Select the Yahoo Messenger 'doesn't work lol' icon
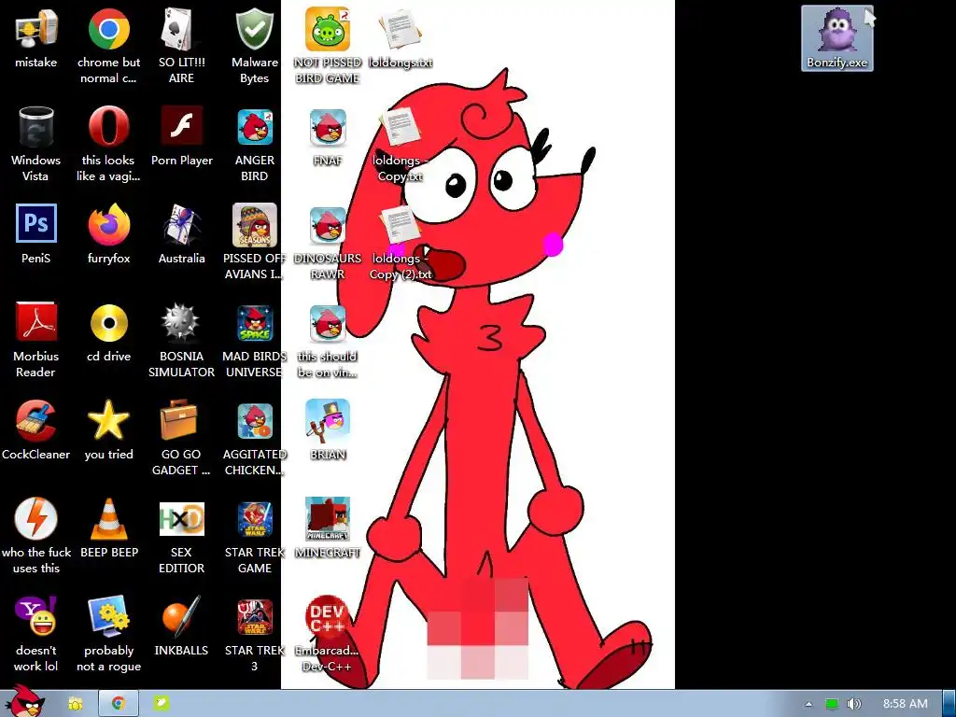Screen dimensions: 956x717 click(35, 634)
